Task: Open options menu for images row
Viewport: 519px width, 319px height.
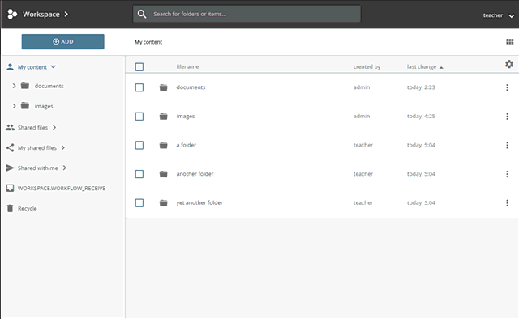Action: click(507, 117)
